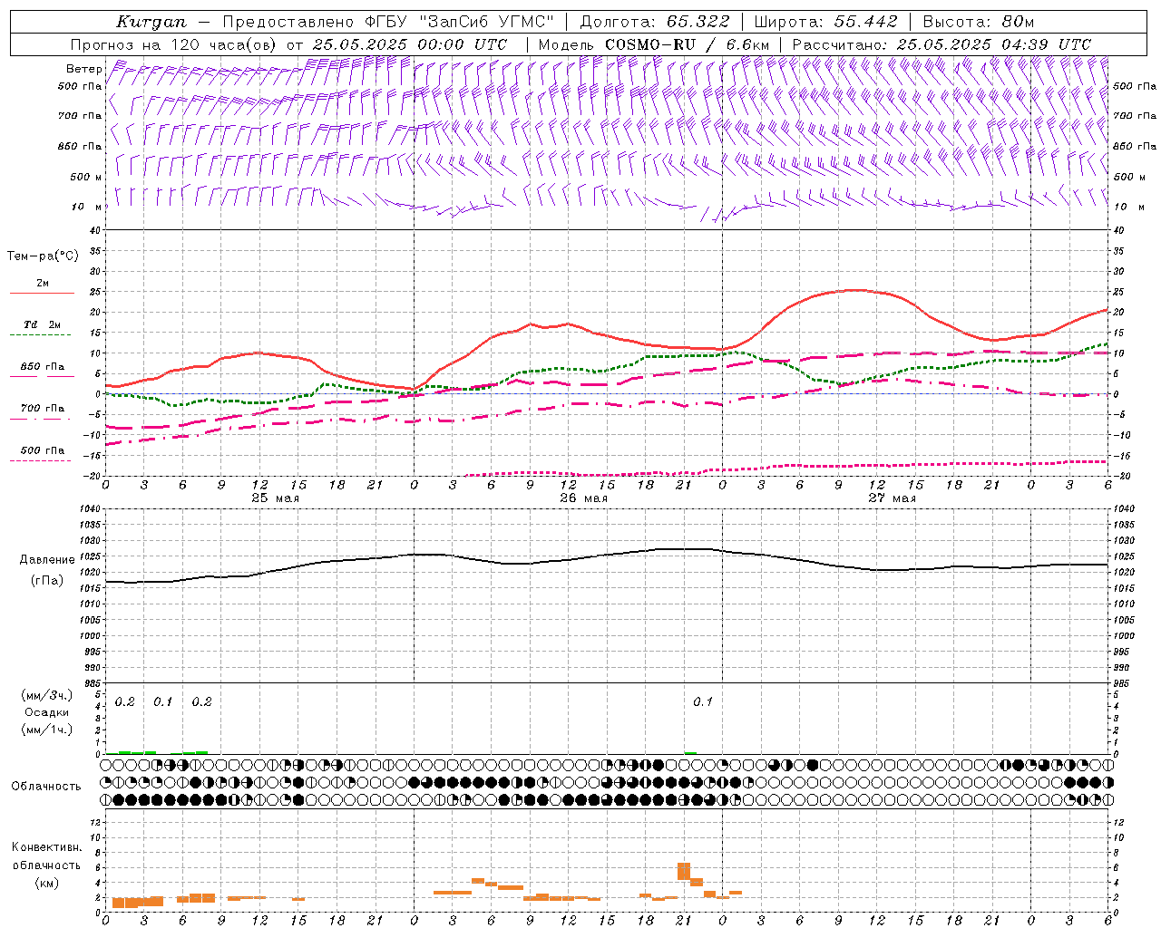Click the "27 мая" date label

[x=893, y=498]
